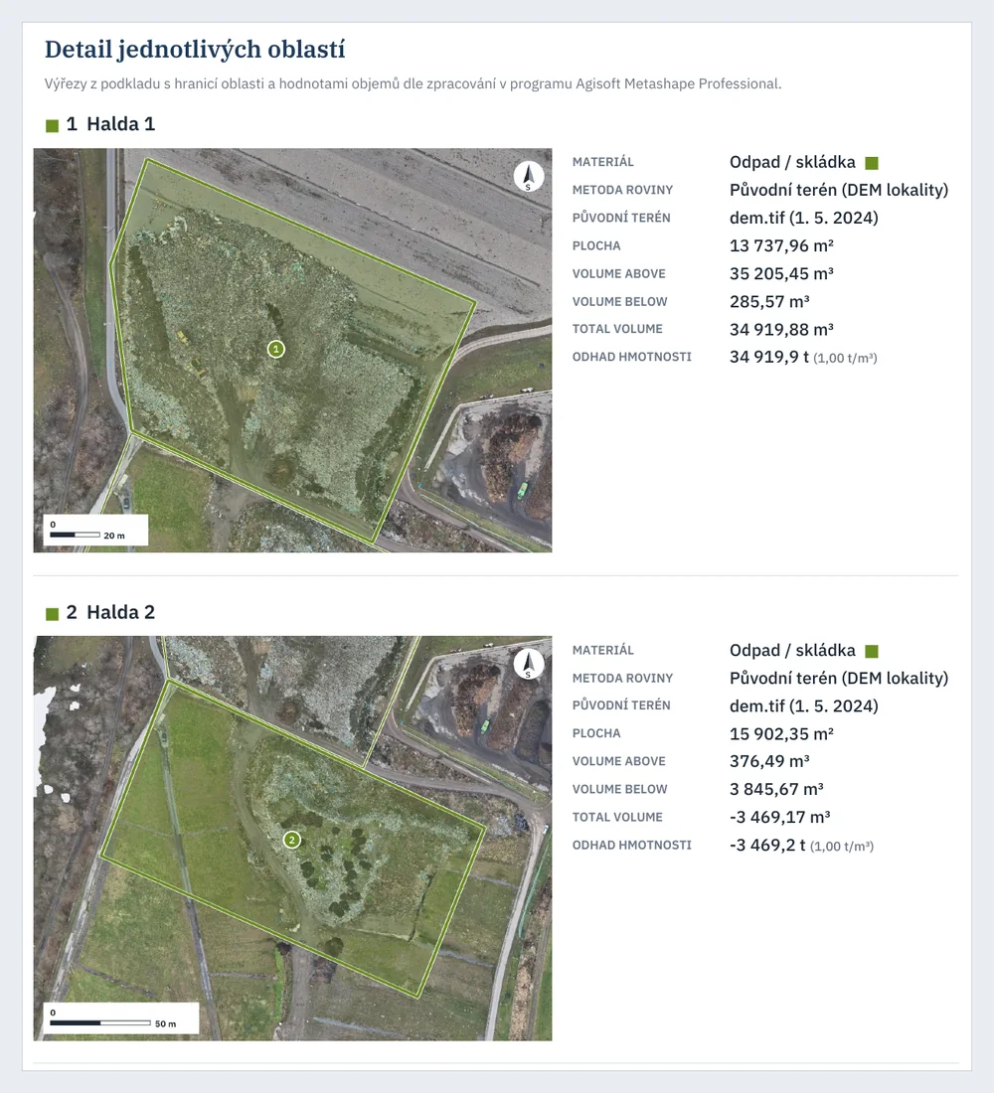Click 'Odpad / skládka' text in Halda 1 details

[792, 162]
